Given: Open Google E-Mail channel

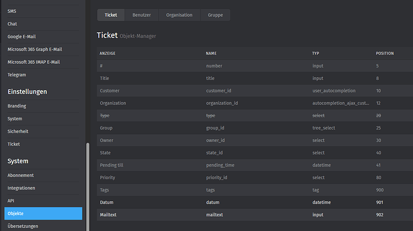Looking at the screenshot, I should (22, 36).
